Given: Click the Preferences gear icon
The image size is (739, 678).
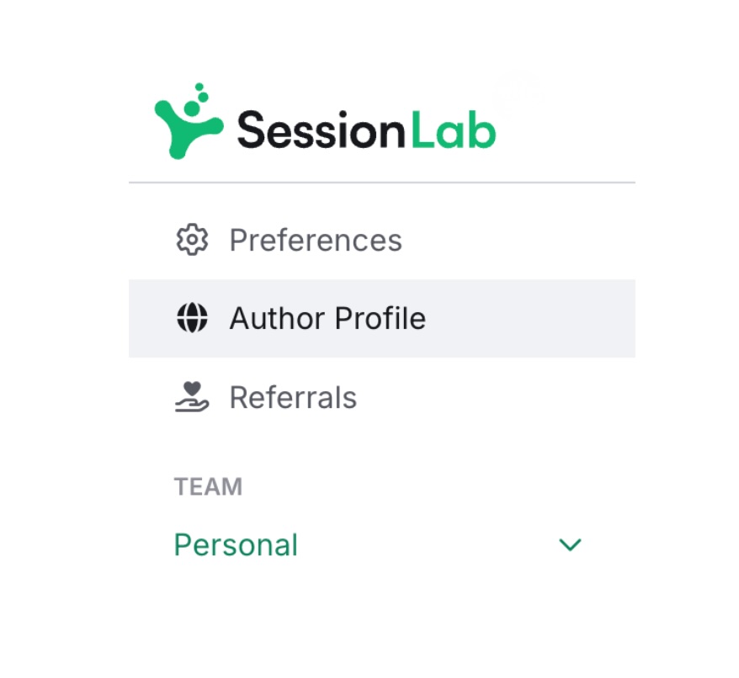Looking at the screenshot, I should (x=192, y=240).
